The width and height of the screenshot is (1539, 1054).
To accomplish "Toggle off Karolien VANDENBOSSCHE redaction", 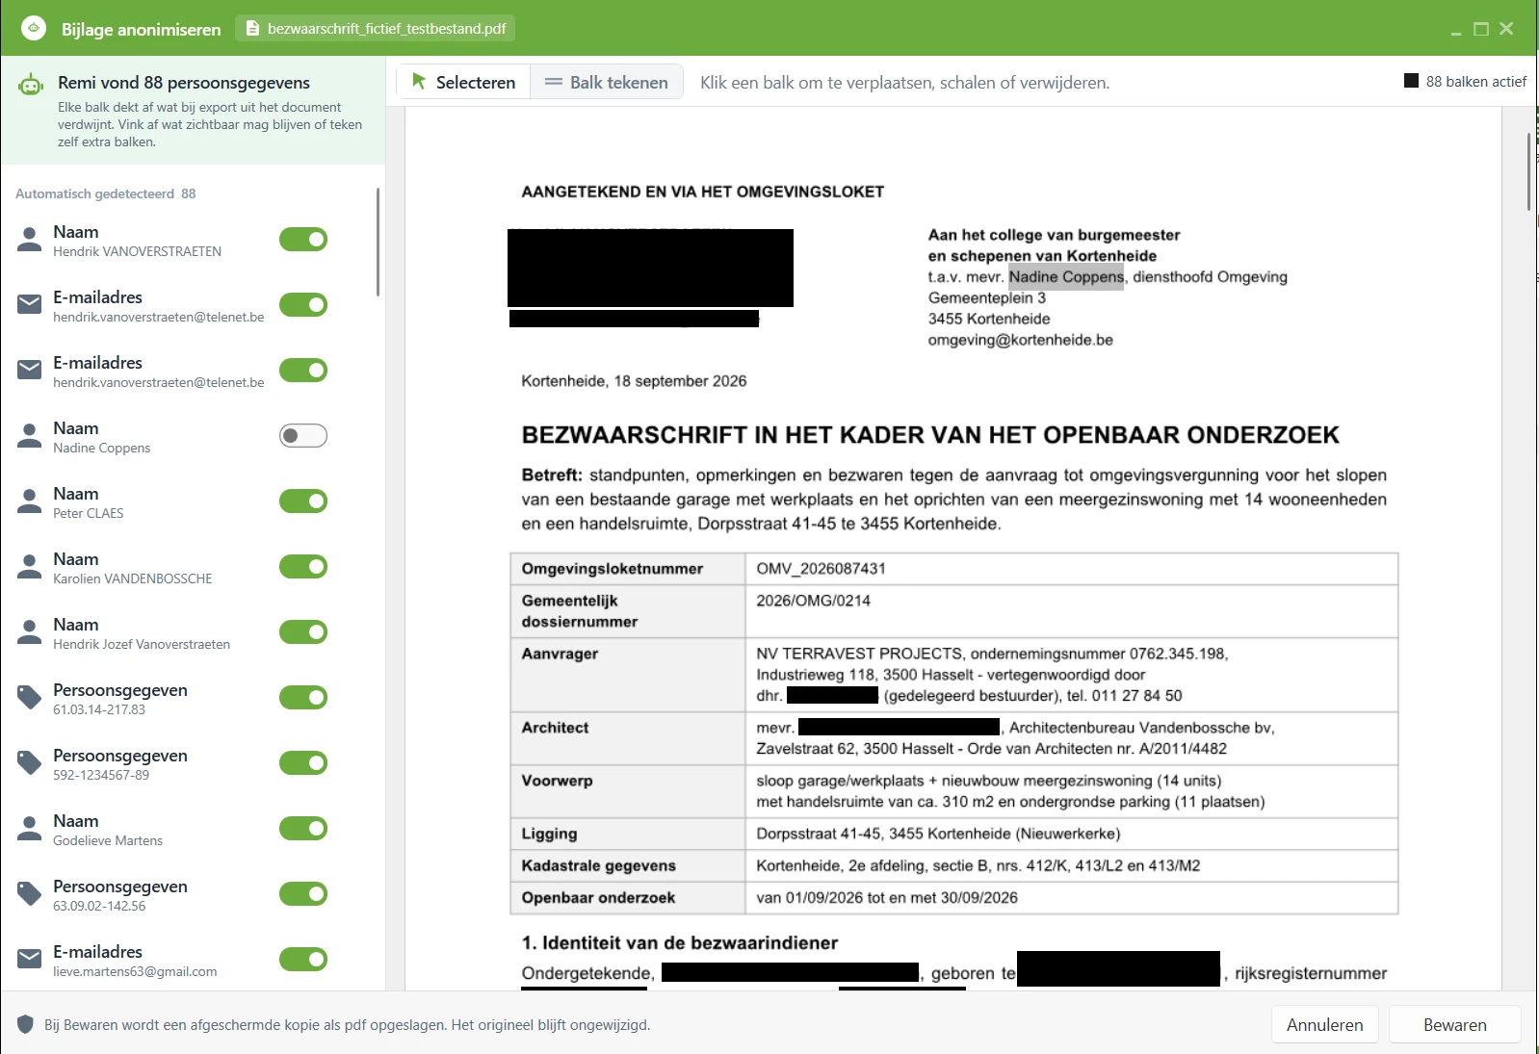I will [x=303, y=567].
